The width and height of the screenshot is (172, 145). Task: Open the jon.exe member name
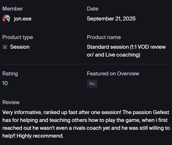(23, 19)
